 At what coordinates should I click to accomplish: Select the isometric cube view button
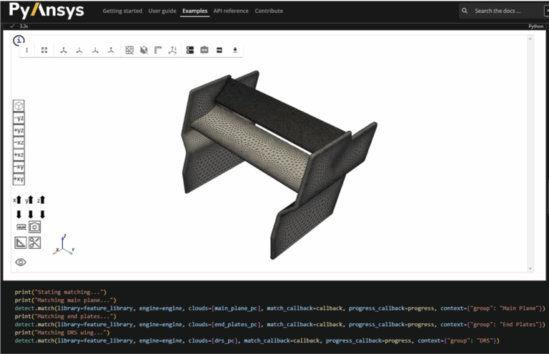[x=19, y=106]
